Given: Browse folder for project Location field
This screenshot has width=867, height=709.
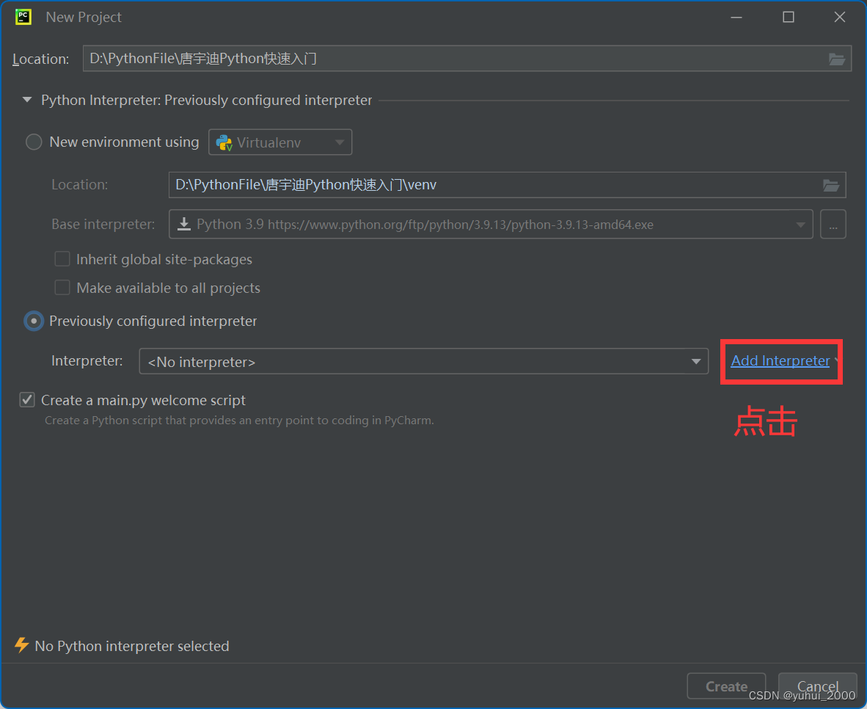Looking at the screenshot, I should (x=836, y=59).
